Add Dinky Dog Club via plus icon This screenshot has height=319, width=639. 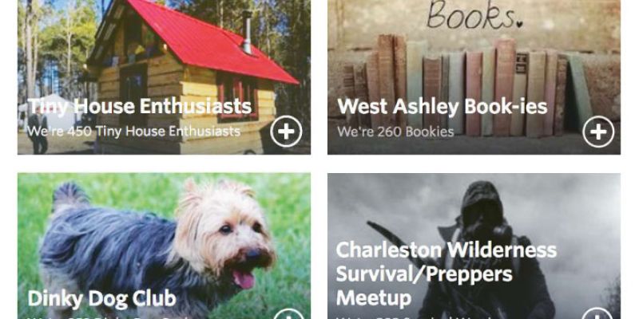[x=289, y=314]
